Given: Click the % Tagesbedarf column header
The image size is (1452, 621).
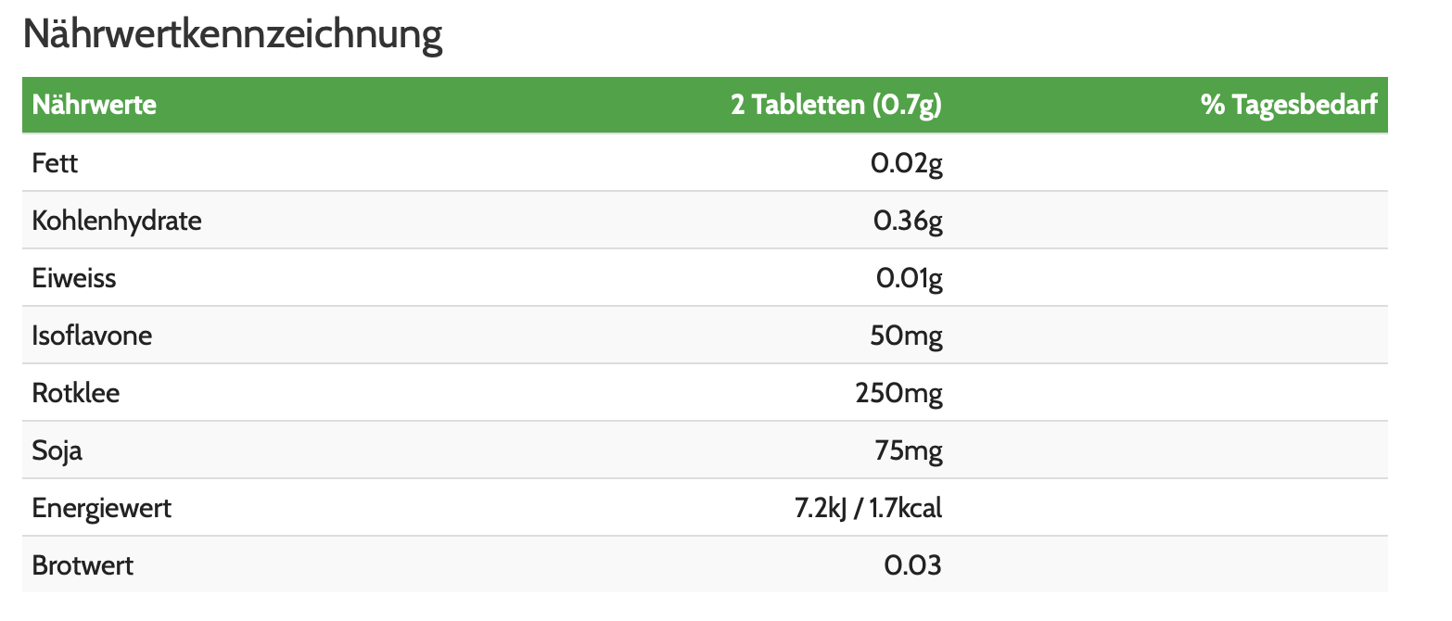Looking at the screenshot, I should (x=1289, y=105).
